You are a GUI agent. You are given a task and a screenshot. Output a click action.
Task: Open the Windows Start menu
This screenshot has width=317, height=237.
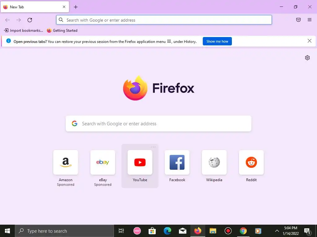tap(7, 231)
